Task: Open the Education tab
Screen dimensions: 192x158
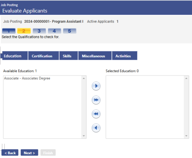Action: [14, 56]
